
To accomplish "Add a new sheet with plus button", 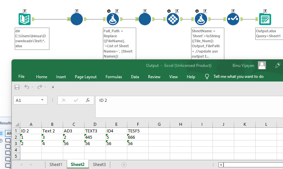I will coord(124,165).
